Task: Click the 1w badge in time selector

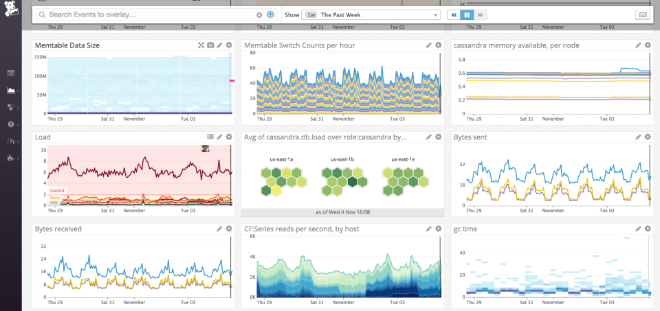Action: 311,14
